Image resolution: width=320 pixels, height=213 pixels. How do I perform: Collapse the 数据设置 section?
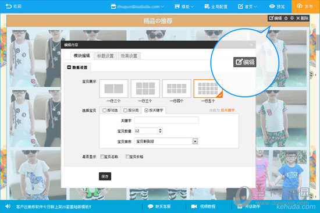coord(69,68)
